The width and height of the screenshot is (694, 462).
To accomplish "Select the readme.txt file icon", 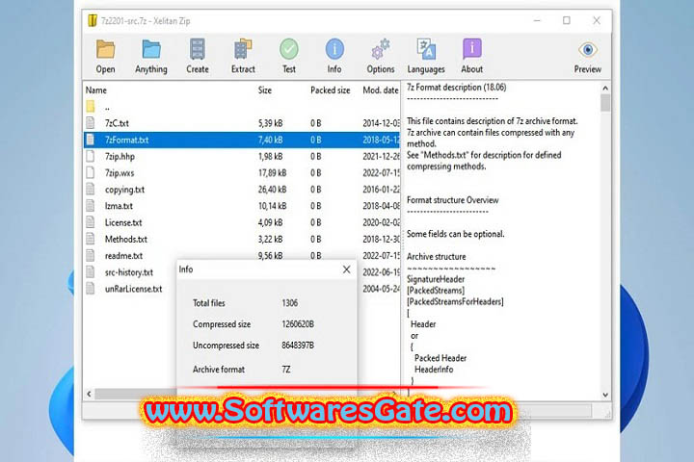I will tap(91, 255).
